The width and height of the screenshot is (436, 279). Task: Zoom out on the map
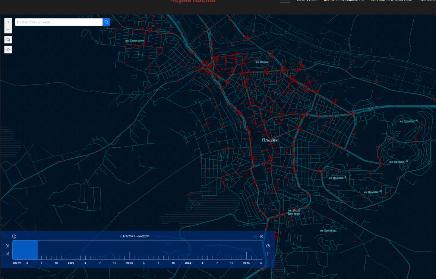(x=8, y=29)
